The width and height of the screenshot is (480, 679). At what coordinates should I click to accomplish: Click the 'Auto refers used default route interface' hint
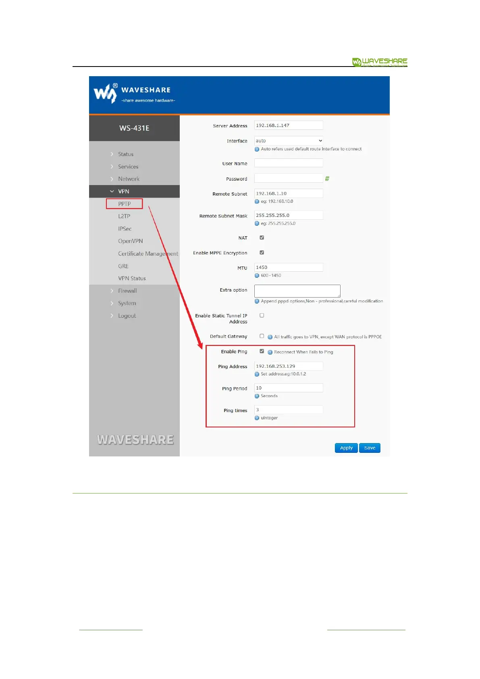click(x=311, y=149)
